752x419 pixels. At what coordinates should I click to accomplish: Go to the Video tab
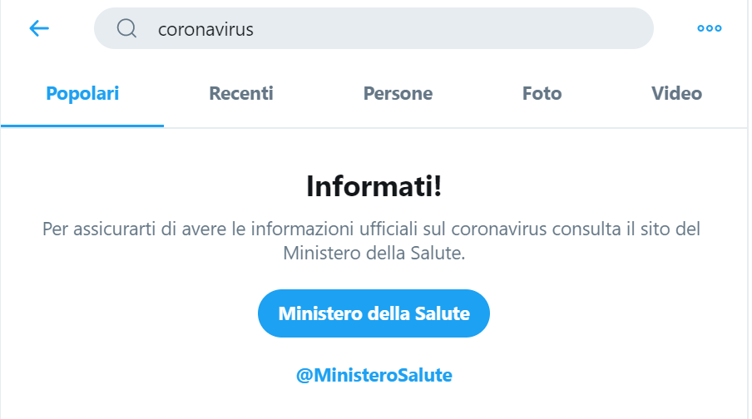pyautogui.click(x=676, y=93)
